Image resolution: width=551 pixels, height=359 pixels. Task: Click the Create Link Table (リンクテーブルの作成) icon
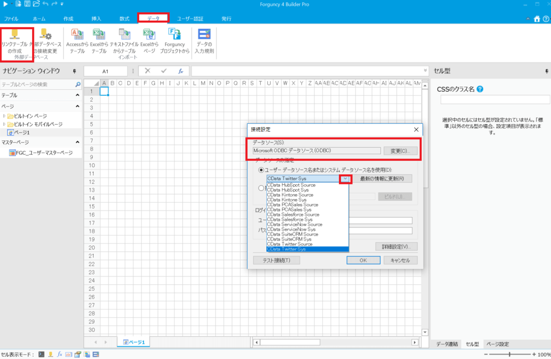14,34
